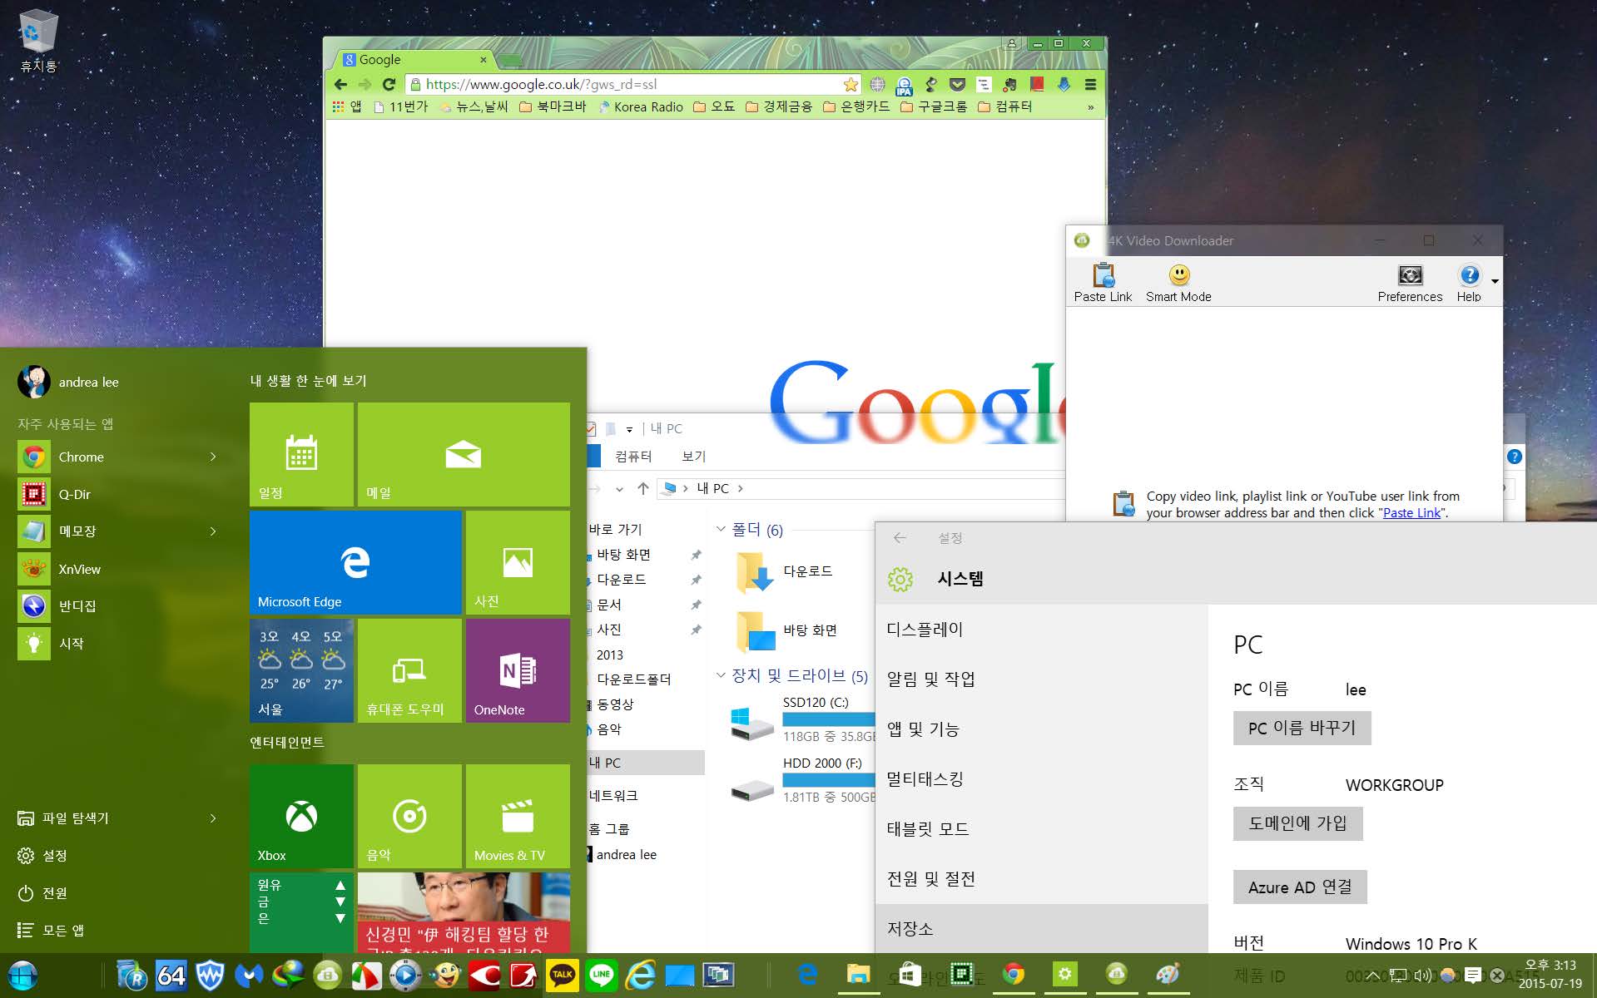Expand the 파일 탐색기 arrow in Start menu
The image size is (1597, 998).
tap(213, 818)
